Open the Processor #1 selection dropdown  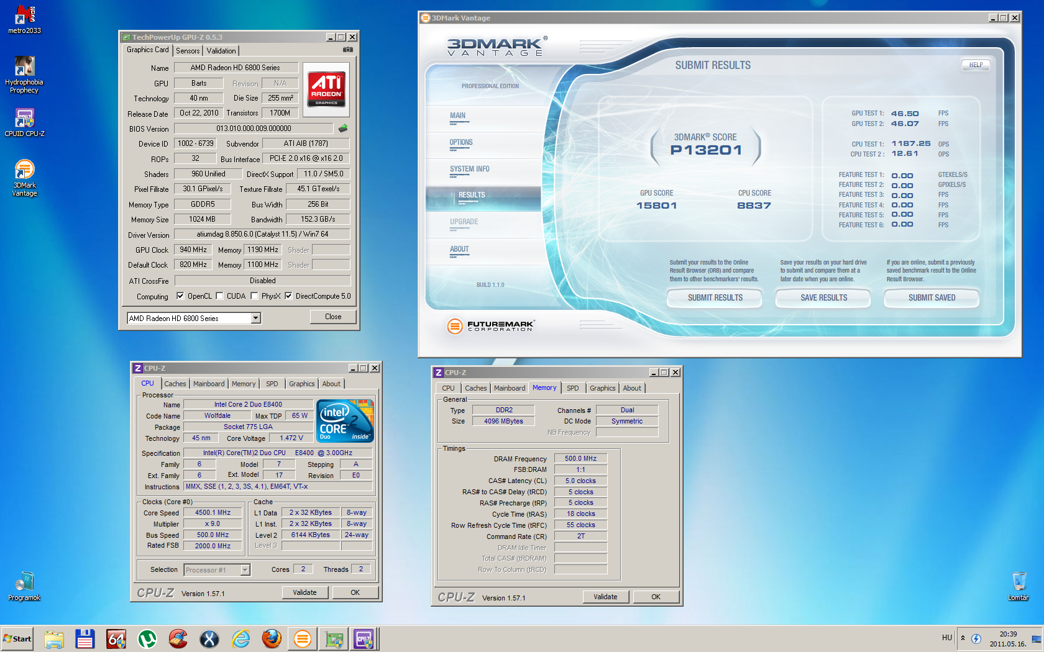245,569
